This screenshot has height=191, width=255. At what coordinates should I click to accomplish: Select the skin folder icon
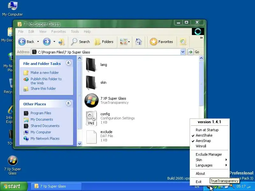(91, 83)
